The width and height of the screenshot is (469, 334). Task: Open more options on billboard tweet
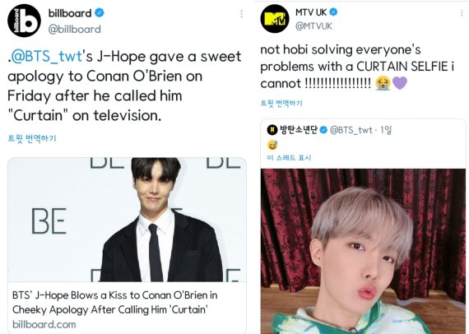pyautogui.click(x=241, y=14)
